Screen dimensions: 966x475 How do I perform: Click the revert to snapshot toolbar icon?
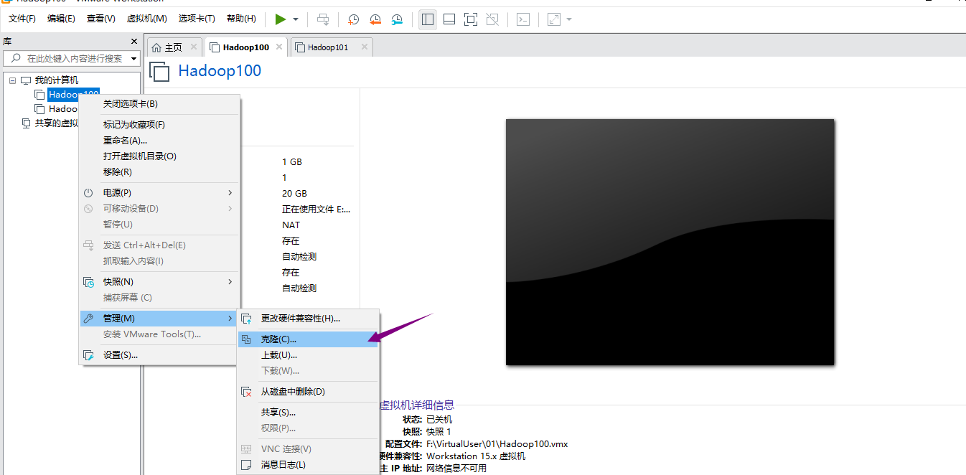[x=375, y=19]
